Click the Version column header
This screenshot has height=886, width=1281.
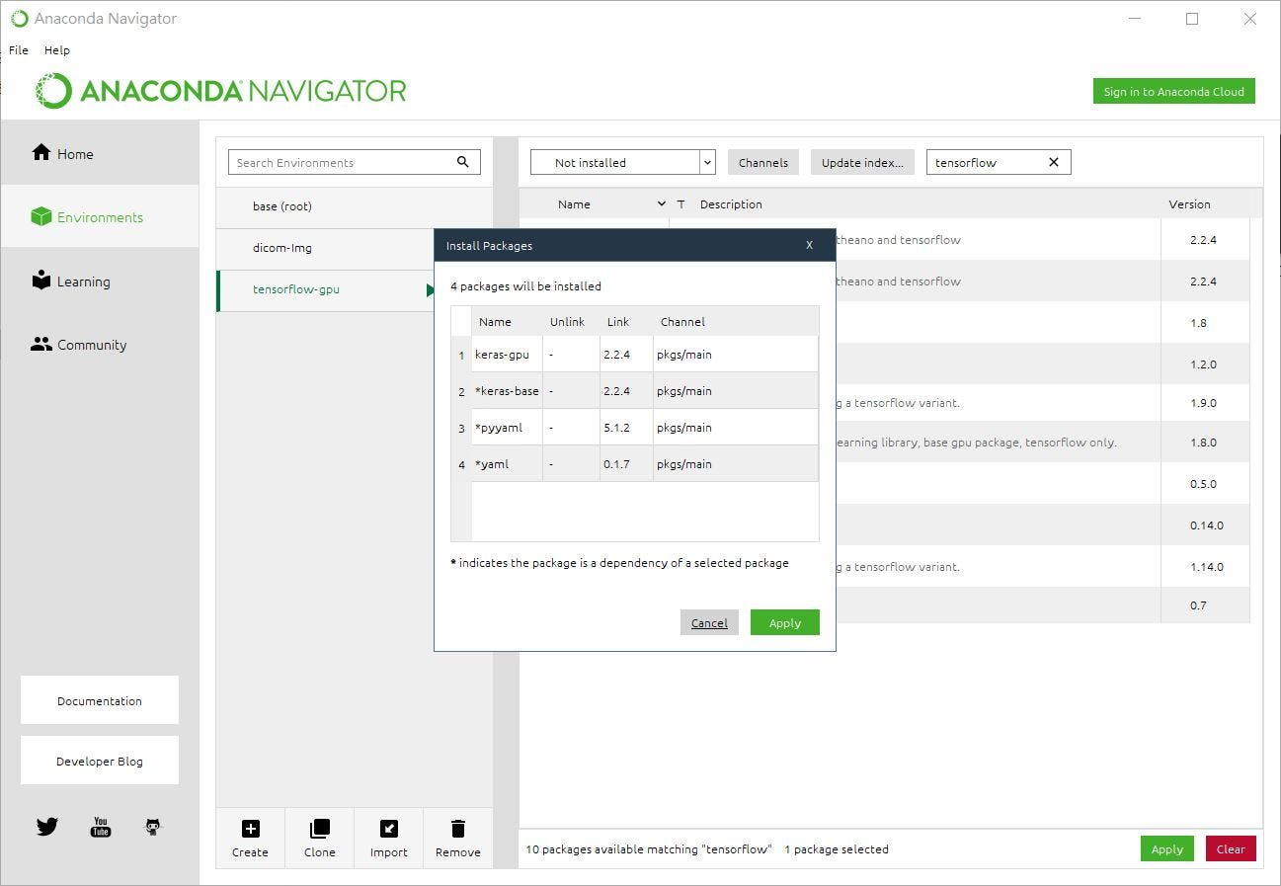(x=1189, y=204)
